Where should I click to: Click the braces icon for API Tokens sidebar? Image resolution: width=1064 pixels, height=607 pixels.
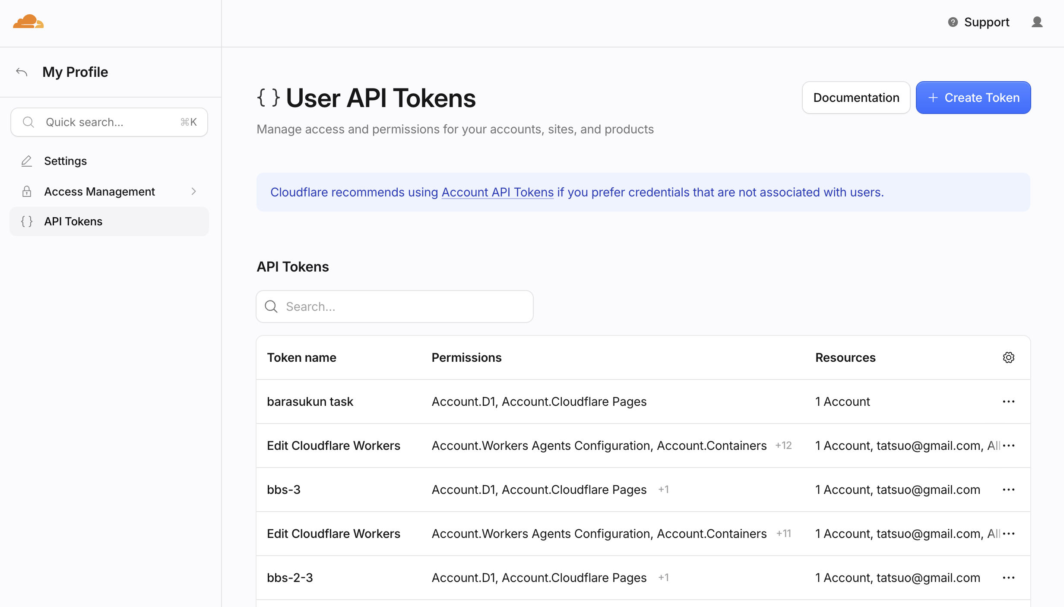click(27, 221)
